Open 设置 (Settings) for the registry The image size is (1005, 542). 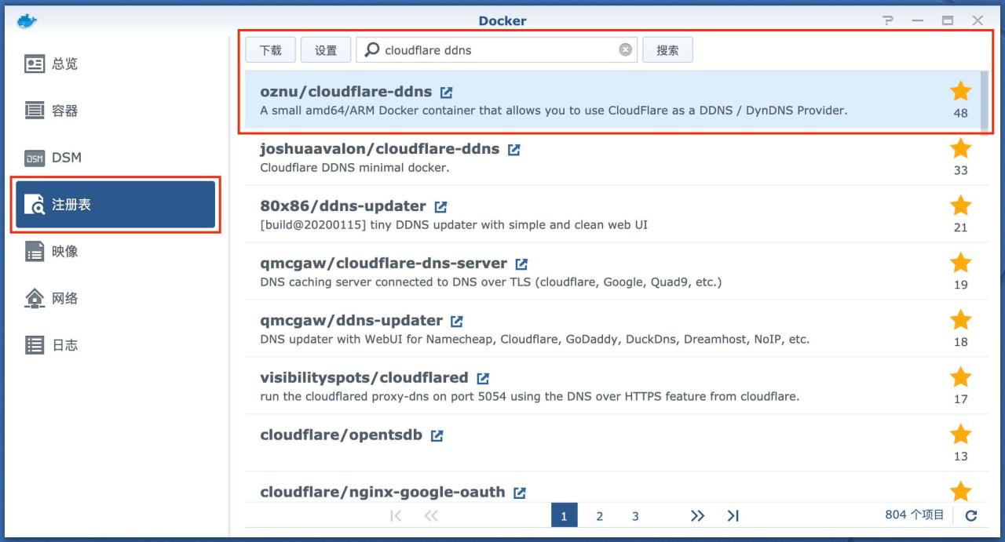point(326,49)
